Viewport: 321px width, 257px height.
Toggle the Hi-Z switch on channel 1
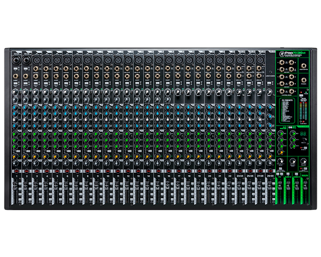click(16, 69)
